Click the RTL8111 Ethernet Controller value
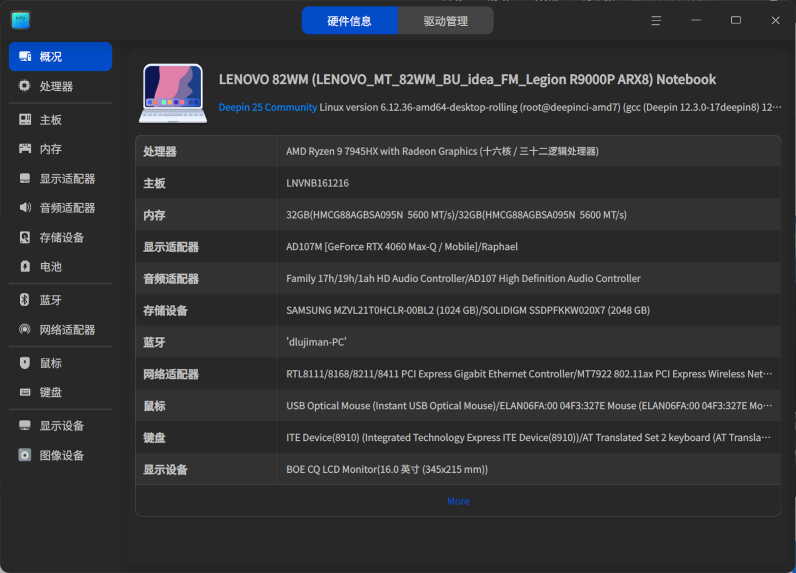Image resolution: width=796 pixels, height=573 pixels. (x=529, y=374)
